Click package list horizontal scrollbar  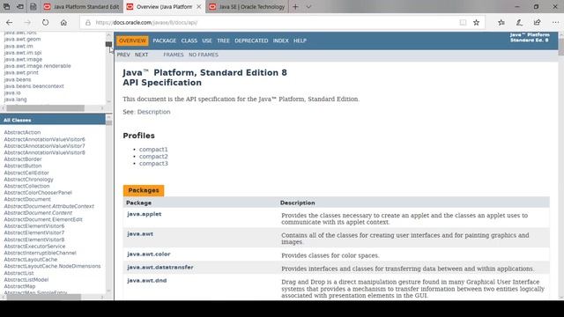point(45,108)
